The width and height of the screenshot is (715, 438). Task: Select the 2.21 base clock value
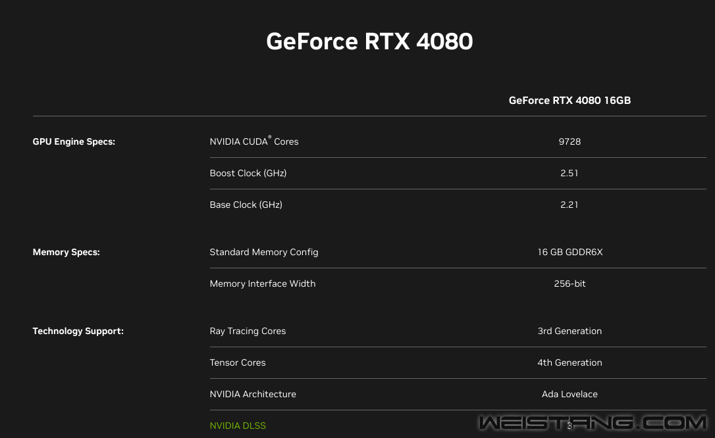(569, 205)
